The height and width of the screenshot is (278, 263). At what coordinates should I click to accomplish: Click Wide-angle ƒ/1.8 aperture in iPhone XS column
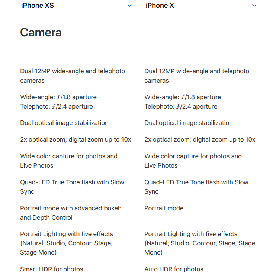pyautogui.click(x=58, y=97)
